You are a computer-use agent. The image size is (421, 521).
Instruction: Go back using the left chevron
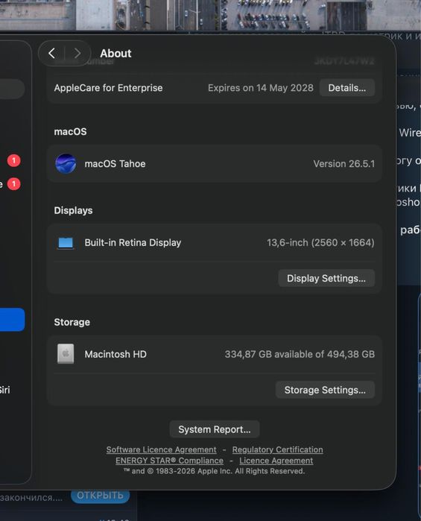[52, 53]
